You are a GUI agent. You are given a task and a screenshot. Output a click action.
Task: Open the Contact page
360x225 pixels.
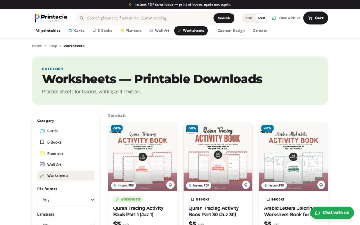pyautogui.click(x=260, y=31)
